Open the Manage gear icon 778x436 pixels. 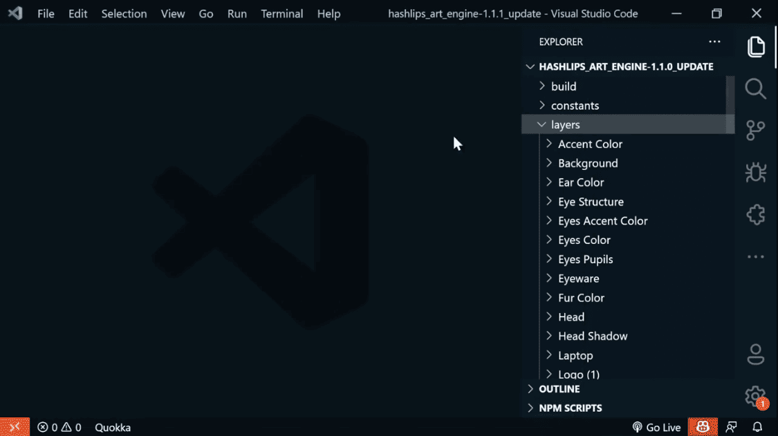(756, 397)
